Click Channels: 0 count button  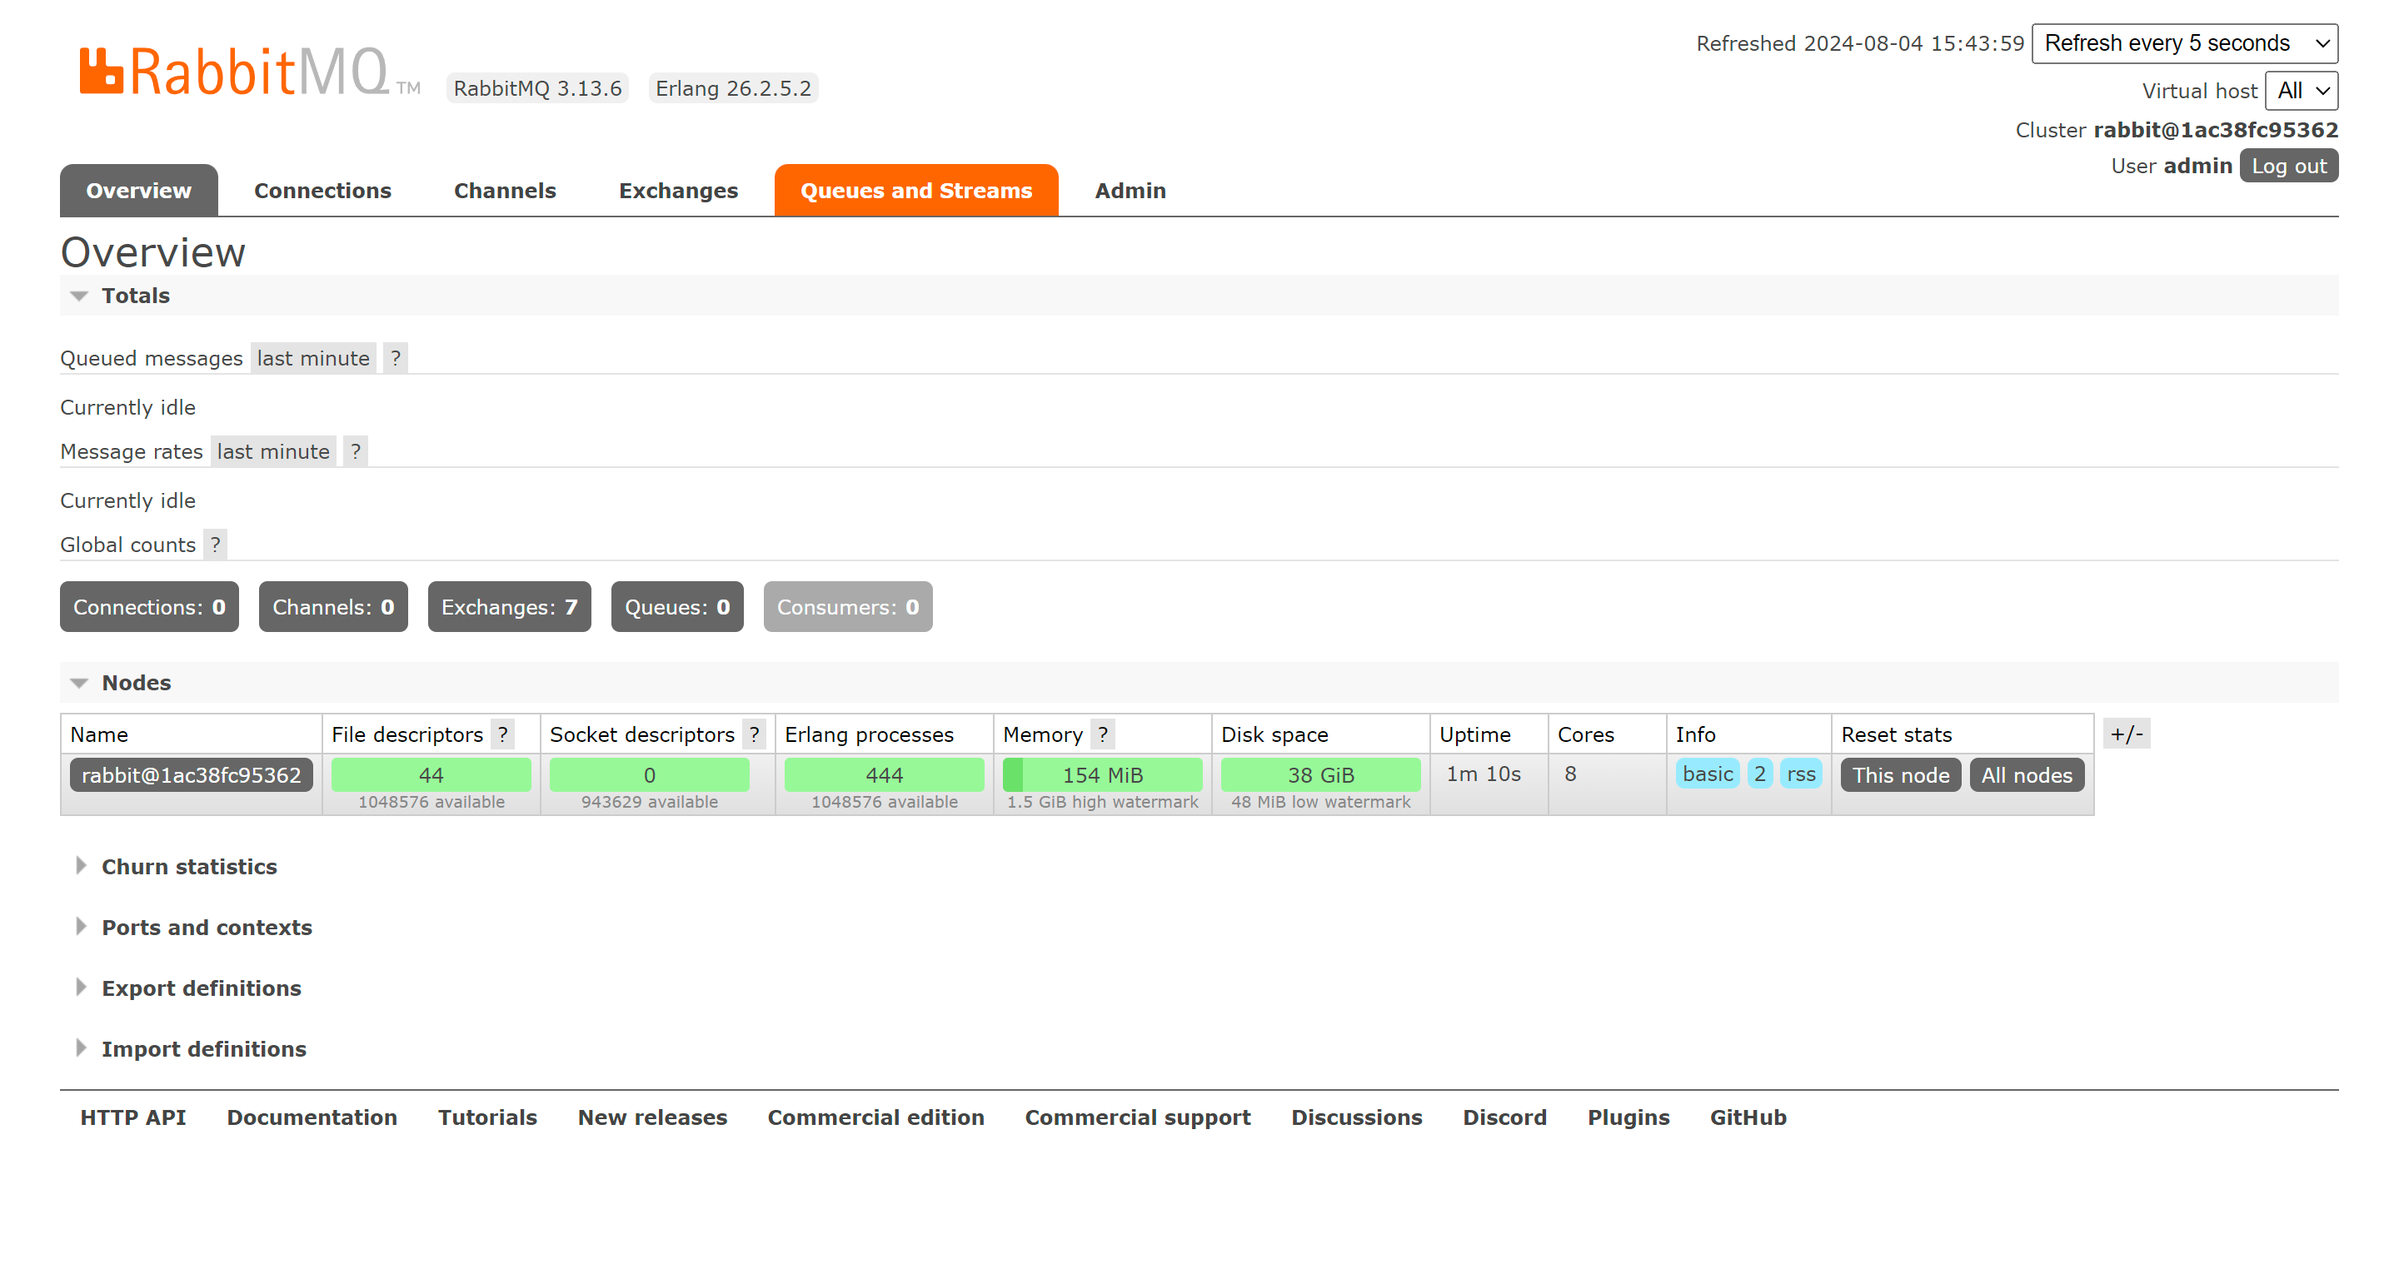[333, 607]
